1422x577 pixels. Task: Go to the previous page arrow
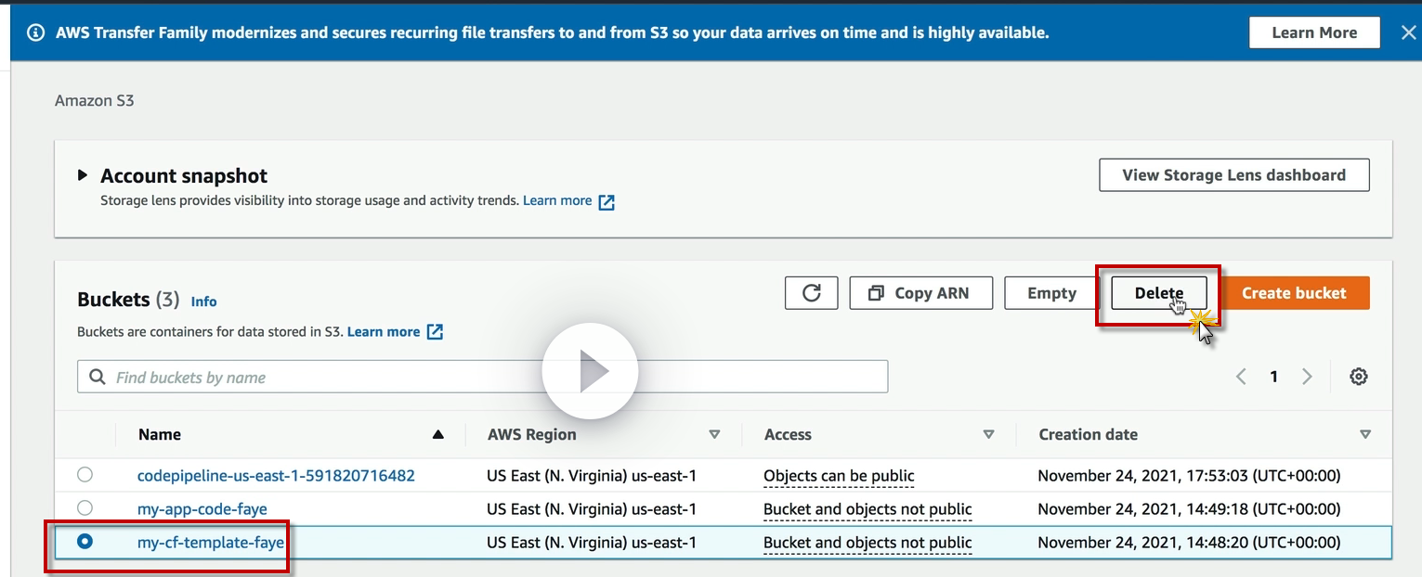coord(1241,377)
